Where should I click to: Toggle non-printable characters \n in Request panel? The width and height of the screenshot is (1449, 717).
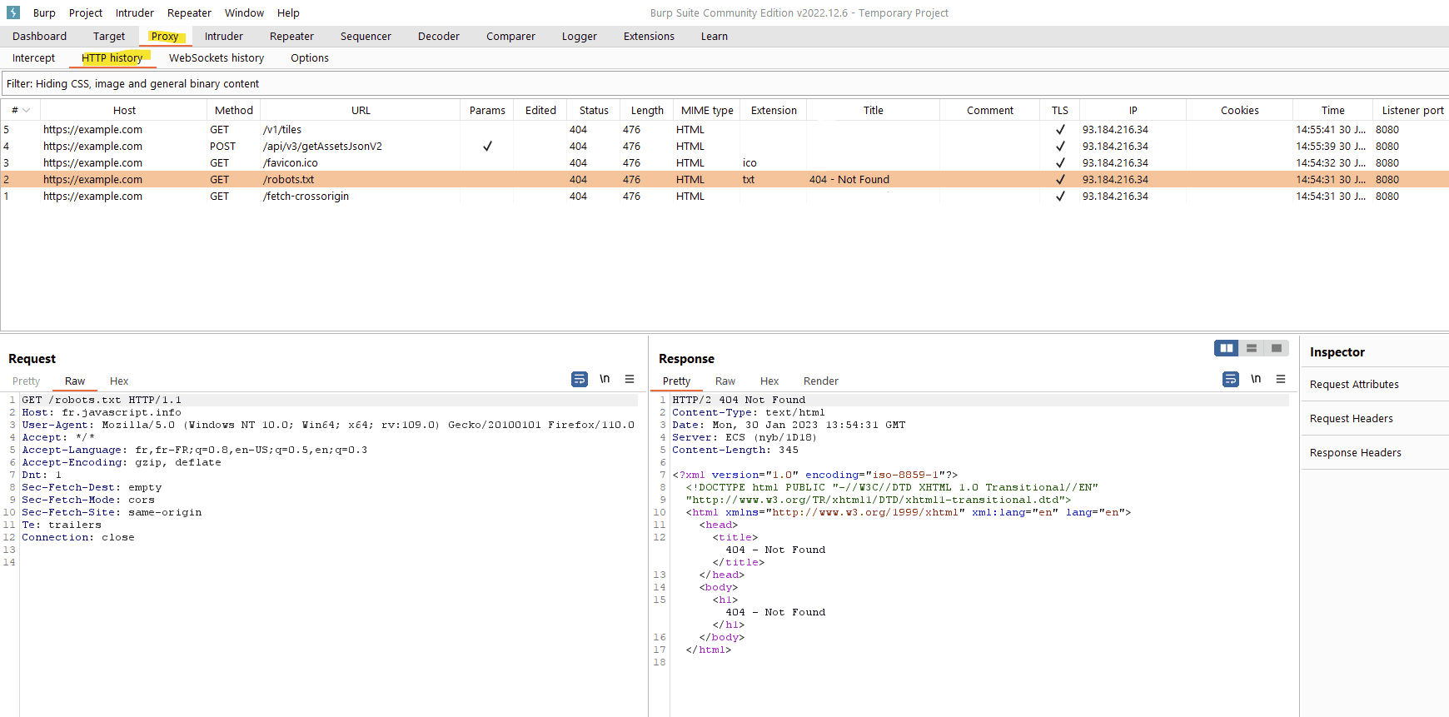[605, 379]
